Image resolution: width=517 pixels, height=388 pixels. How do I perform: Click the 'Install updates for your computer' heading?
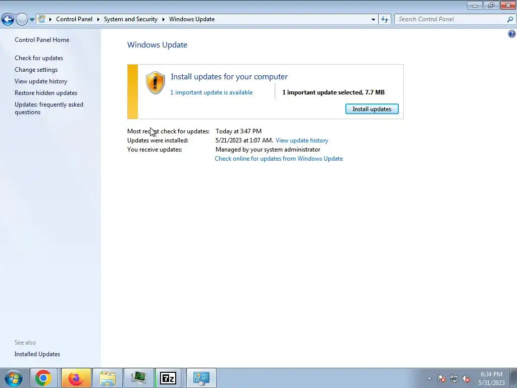pos(229,77)
